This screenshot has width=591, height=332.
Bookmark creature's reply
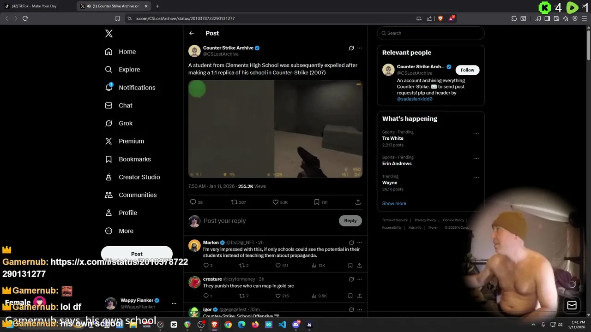[x=350, y=296]
